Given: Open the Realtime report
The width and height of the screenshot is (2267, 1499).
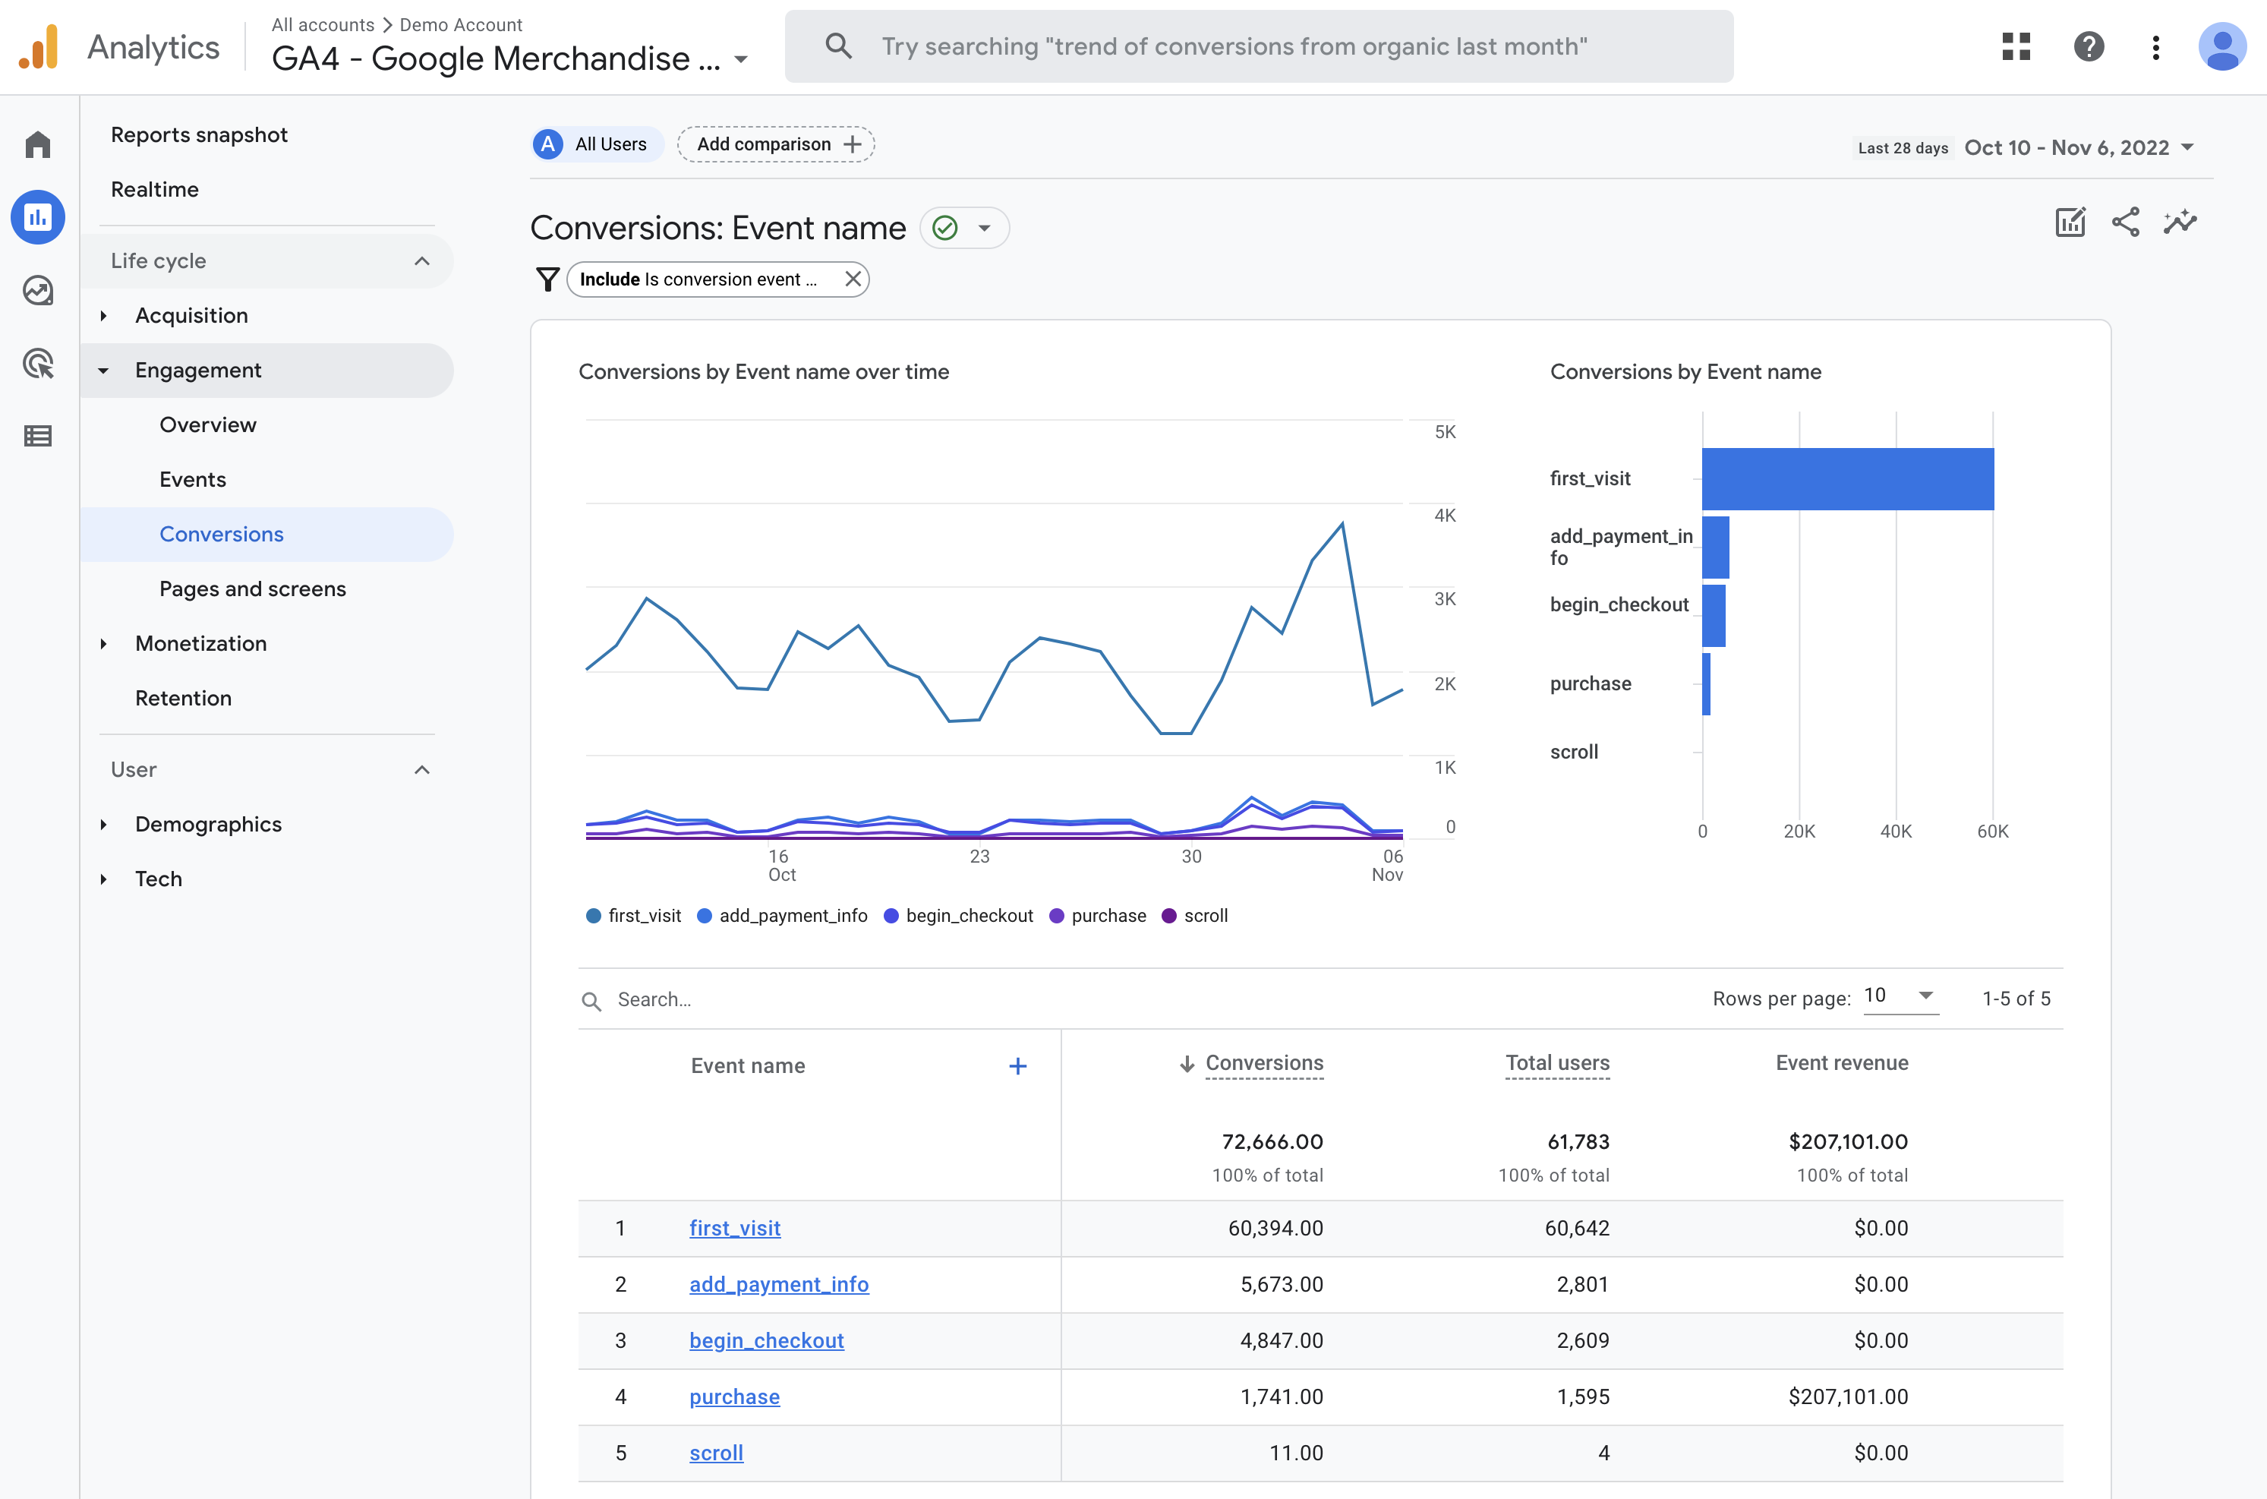Looking at the screenshot, I should click(155, 189).
